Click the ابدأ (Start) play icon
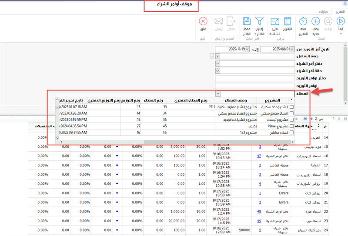The image size is (348, 236). (x=340, y=21)
